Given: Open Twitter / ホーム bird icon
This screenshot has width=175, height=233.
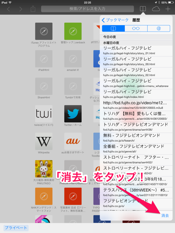Looking at the screenshot, I should [73, 114].
